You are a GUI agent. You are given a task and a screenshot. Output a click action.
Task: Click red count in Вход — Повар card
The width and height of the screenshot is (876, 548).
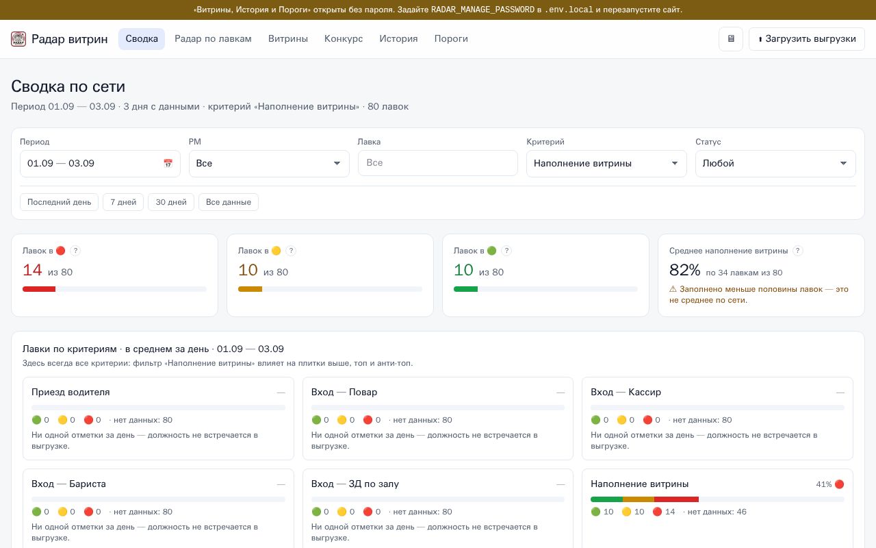tap(372, 420)
